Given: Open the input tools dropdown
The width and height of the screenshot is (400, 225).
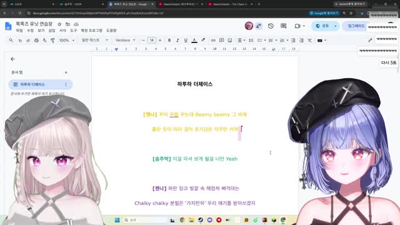Looking at the screenshot, I should tap(322, 40).
